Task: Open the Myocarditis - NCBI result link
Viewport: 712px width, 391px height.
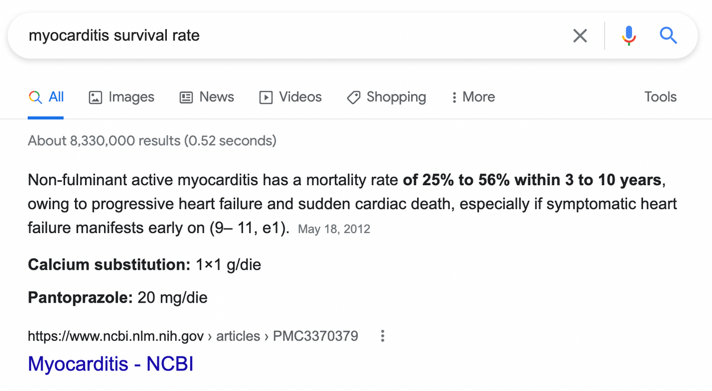Action: (x=111, y=364)
